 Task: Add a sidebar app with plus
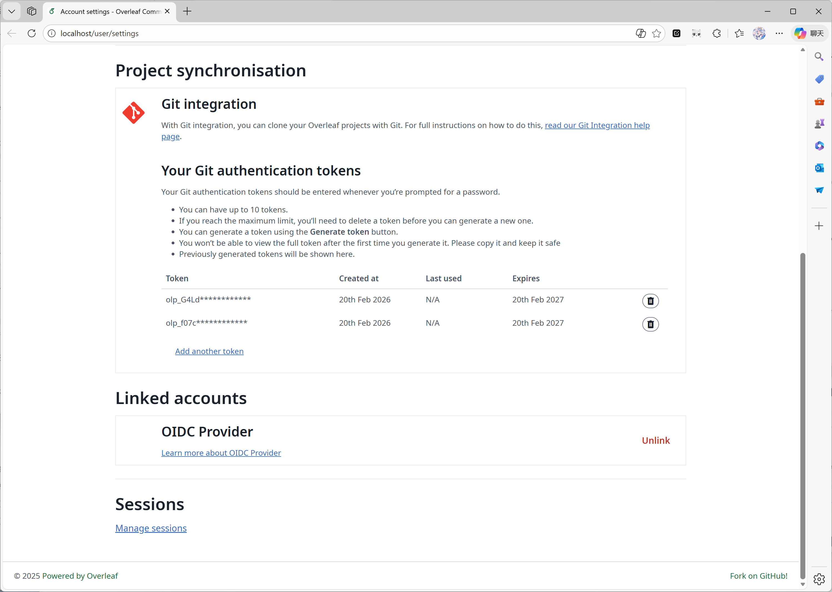point(819,226)
